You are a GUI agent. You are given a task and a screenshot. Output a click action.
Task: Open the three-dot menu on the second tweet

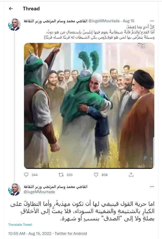tap(152, 187)
